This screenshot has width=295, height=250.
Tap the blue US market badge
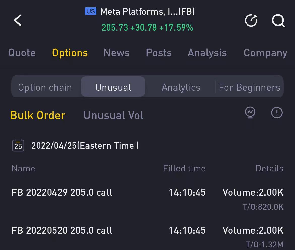pos(91,11)
